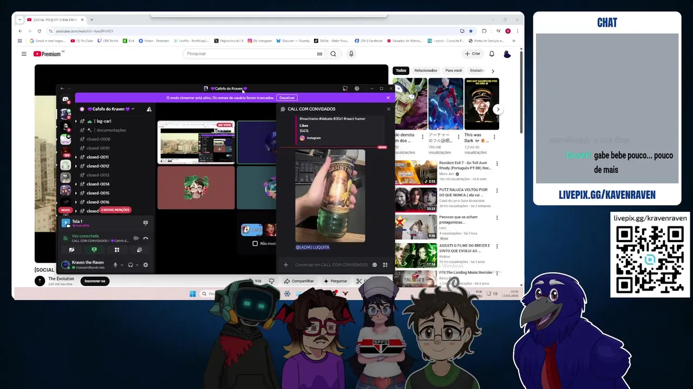Select the red avatar video tile
The width and height of the screenshot is (693, 389).
[196, 187]
